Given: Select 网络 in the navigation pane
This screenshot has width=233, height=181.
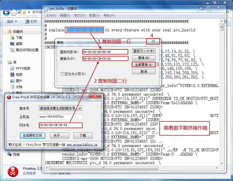Looking at the screenshot, I should coord(13,154).
